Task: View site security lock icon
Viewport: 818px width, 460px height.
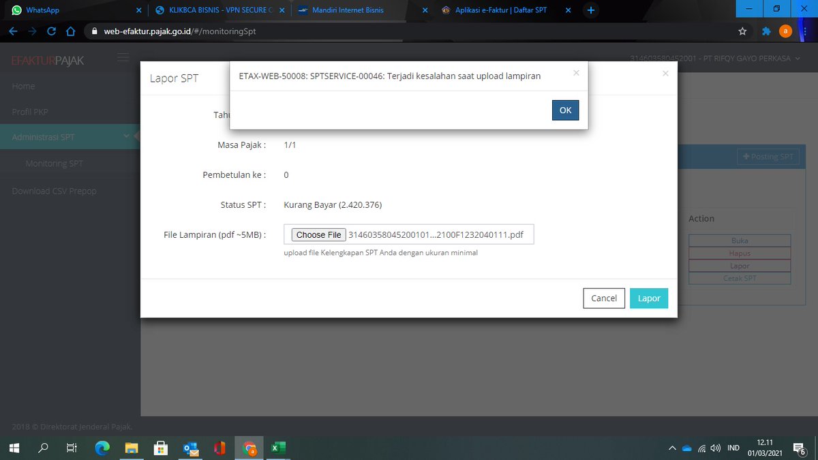Action: (95, 31)
